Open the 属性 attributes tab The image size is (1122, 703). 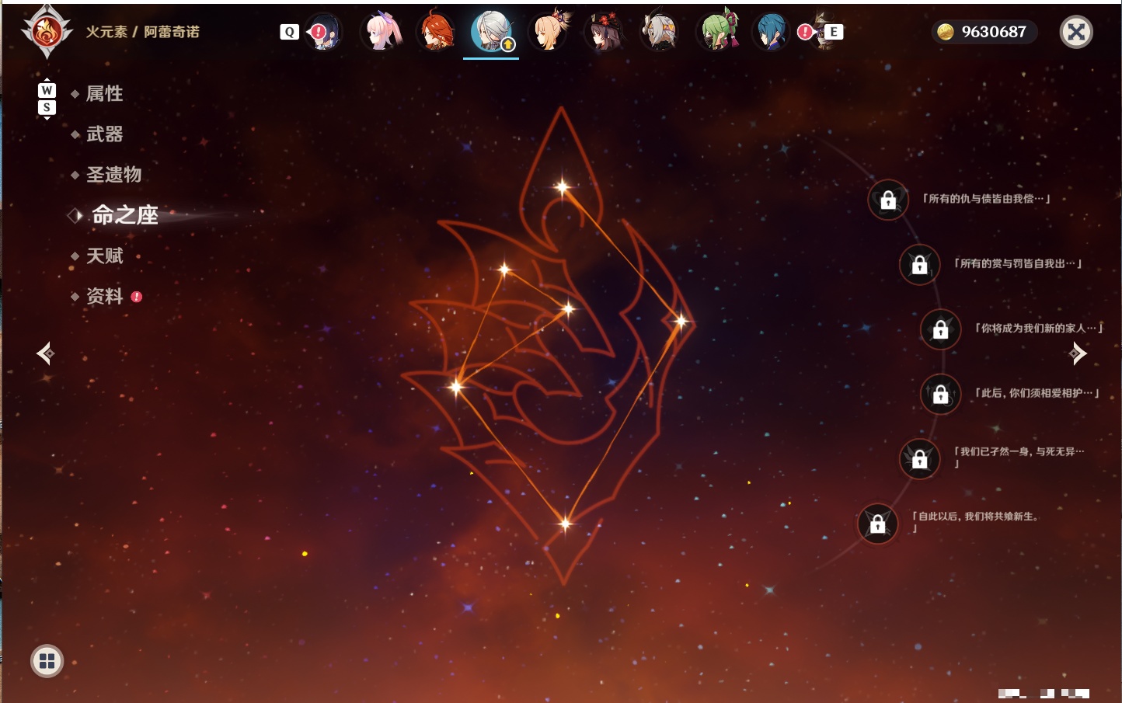pos(104,94)
